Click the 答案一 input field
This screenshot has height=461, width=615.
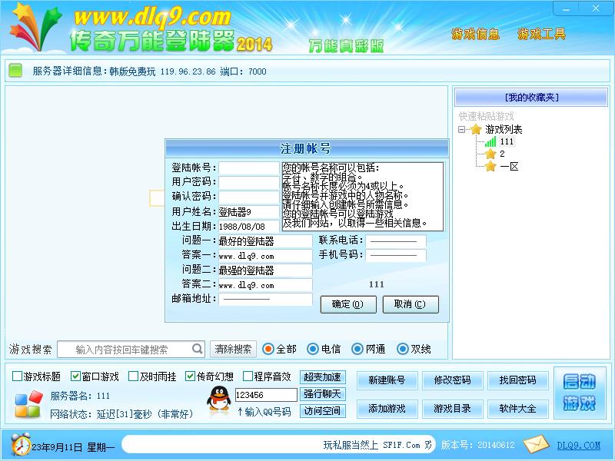tap(265, 256)
